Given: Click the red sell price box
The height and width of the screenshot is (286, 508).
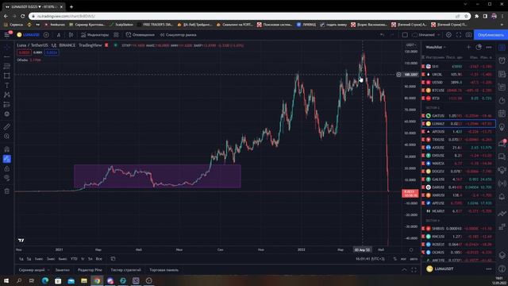Looking at the screenshot, I should click(x=24, y=52).
